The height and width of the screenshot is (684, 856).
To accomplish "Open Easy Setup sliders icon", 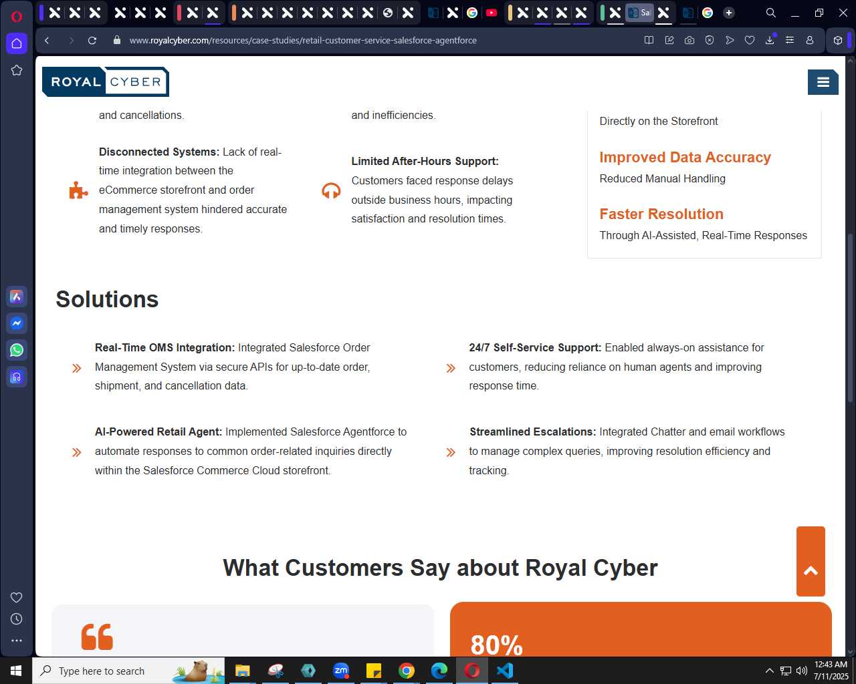I will pos(790,40).
